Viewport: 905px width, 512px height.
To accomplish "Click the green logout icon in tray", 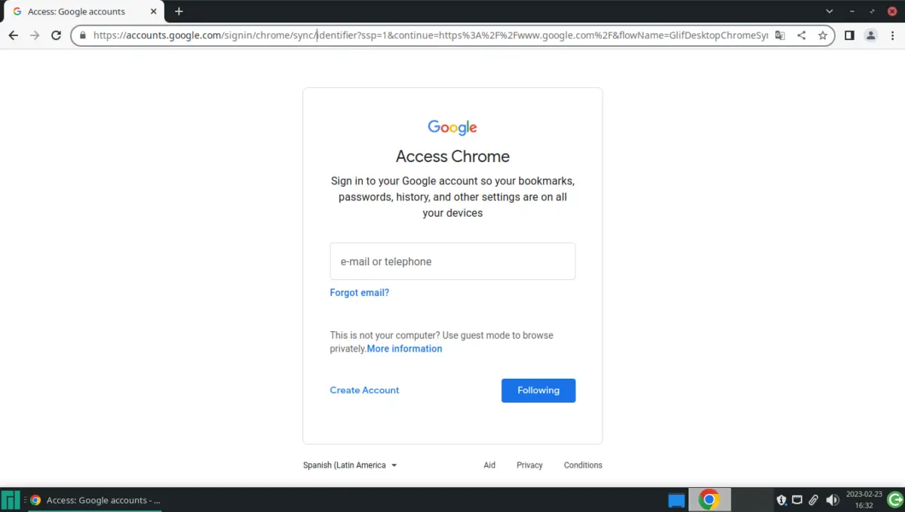I will click(895, 500).
